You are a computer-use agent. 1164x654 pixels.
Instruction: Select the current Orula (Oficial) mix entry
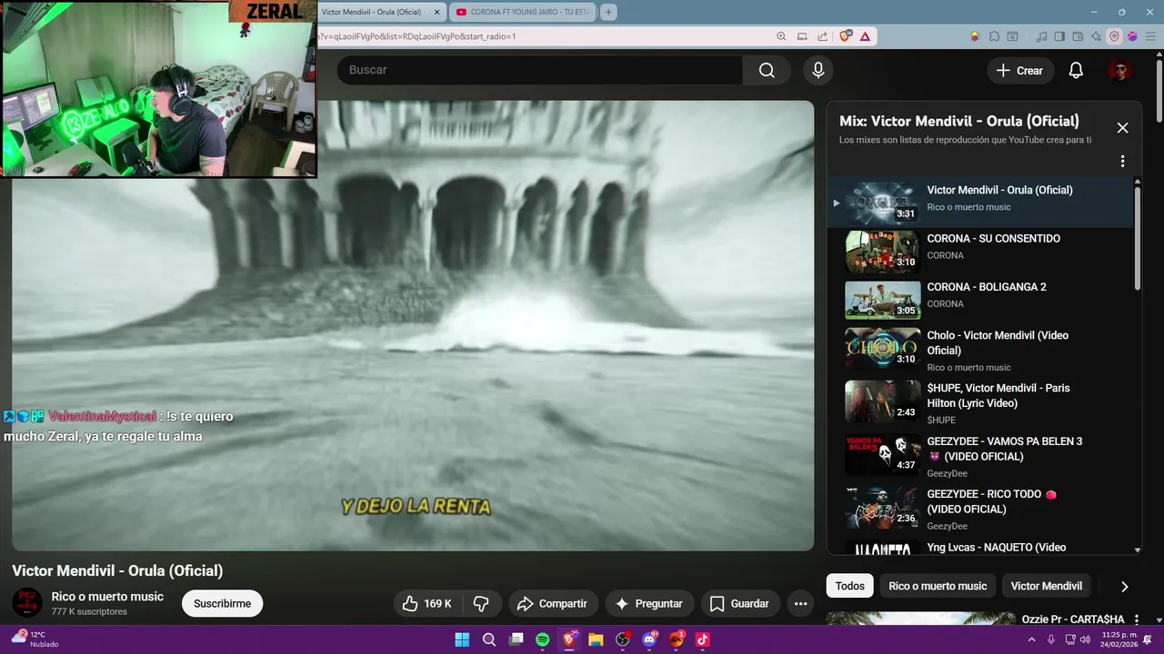coord(980,203)
